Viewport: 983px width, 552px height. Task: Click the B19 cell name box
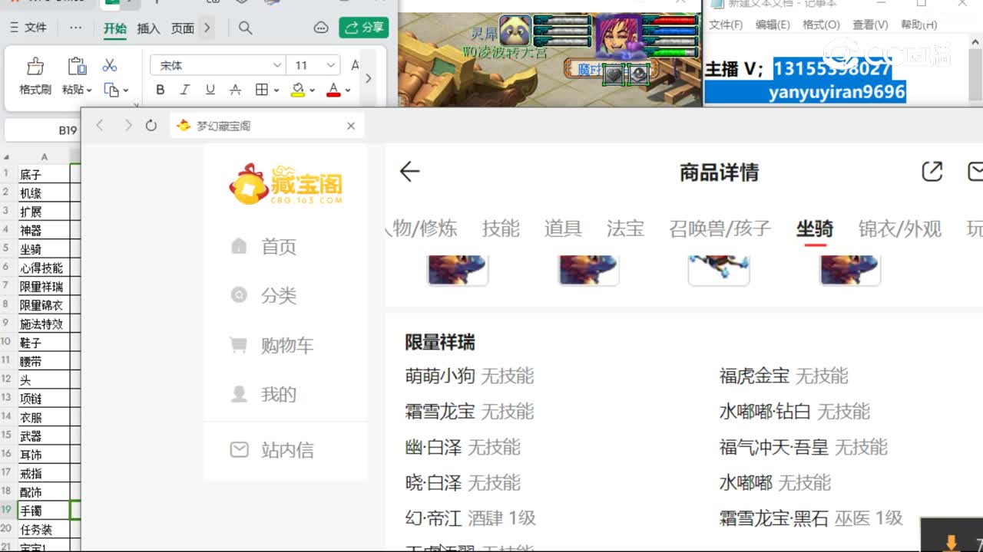click(x=41, y=130)
